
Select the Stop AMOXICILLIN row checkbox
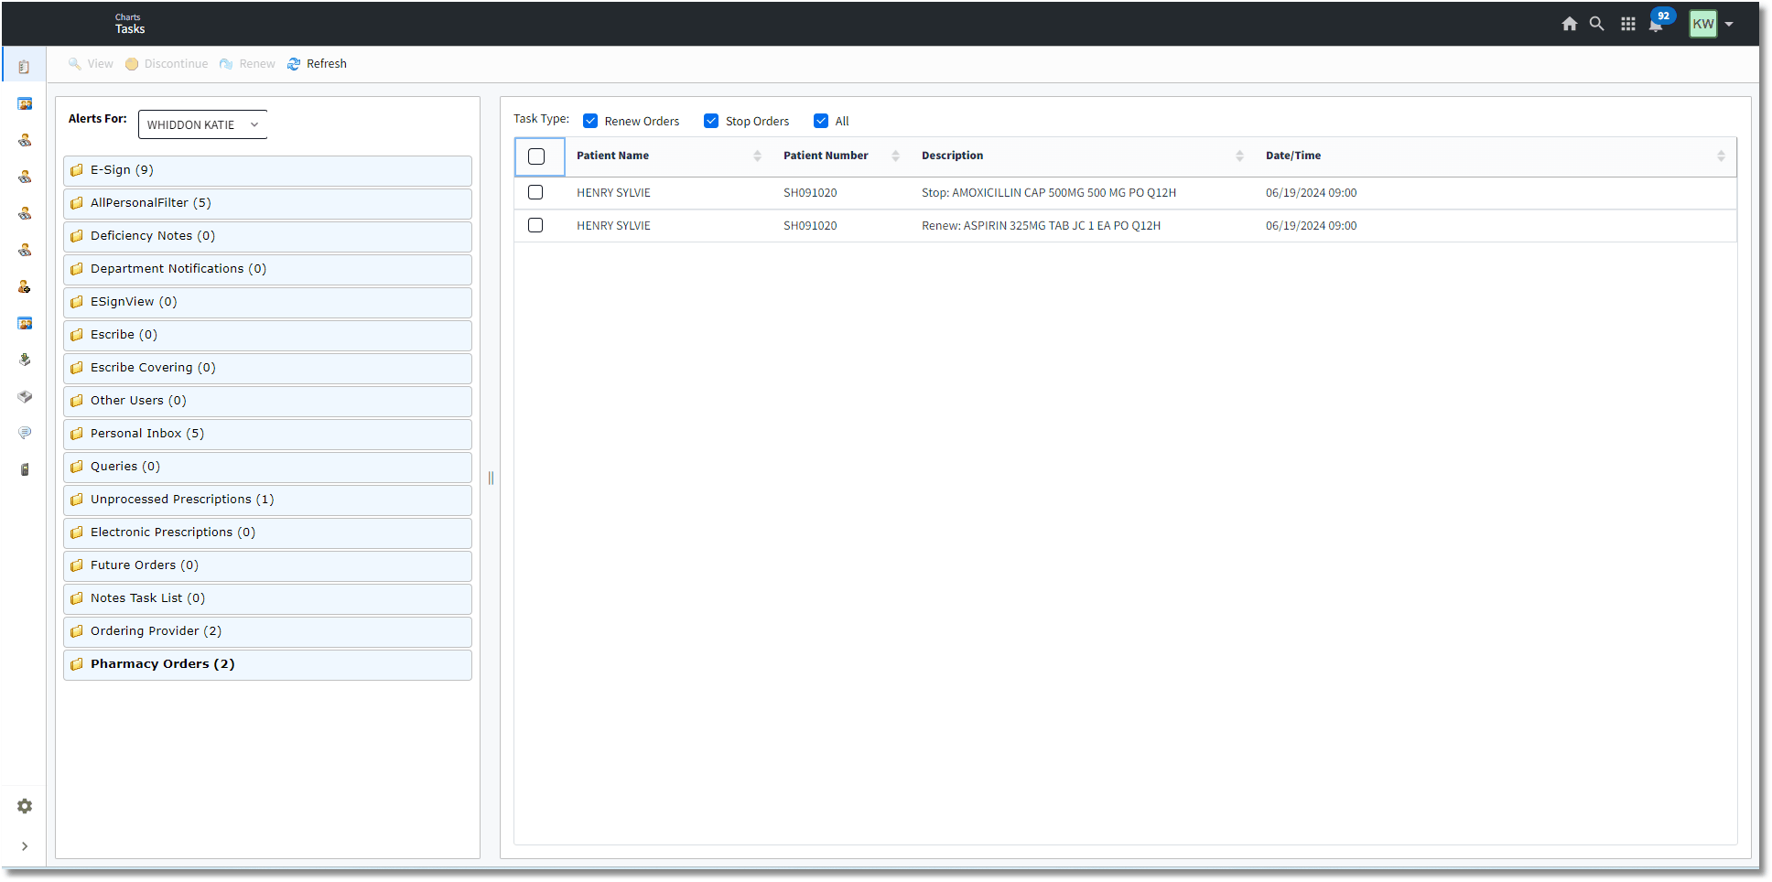click(x=535, y=192)
